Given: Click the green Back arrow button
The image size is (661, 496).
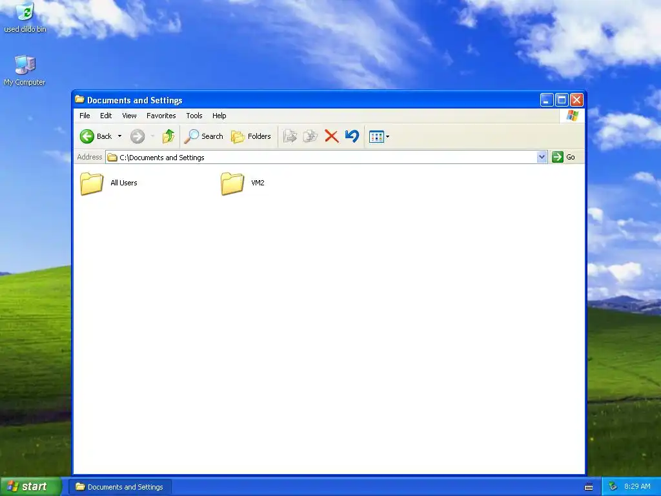Looking at the screenshot, I should click(x=87, y=136).
